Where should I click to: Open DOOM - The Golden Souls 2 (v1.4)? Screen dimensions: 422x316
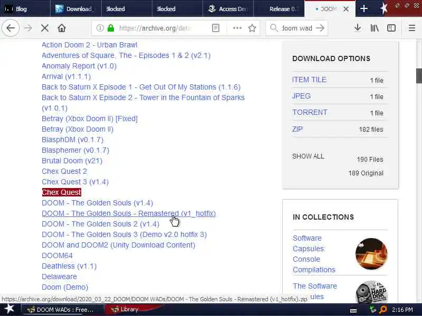[100, 224]
